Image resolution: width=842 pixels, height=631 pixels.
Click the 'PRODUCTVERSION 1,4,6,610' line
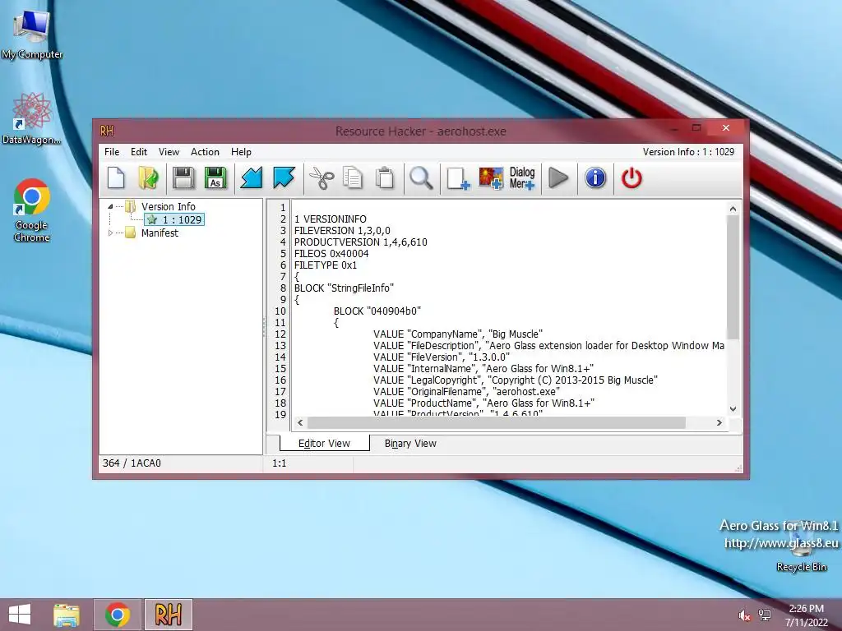tap(361, 242)
